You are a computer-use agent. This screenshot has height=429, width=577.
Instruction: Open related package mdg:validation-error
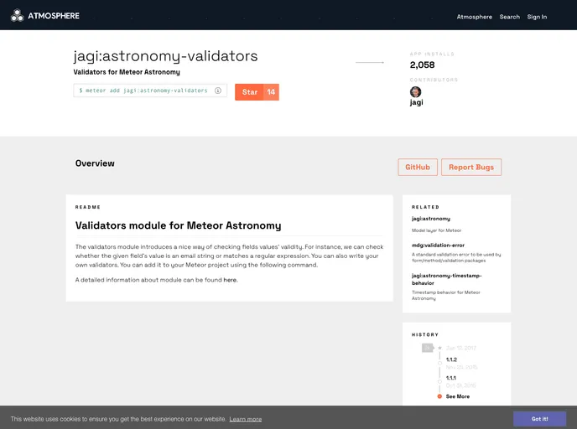(x=438, y=246)
